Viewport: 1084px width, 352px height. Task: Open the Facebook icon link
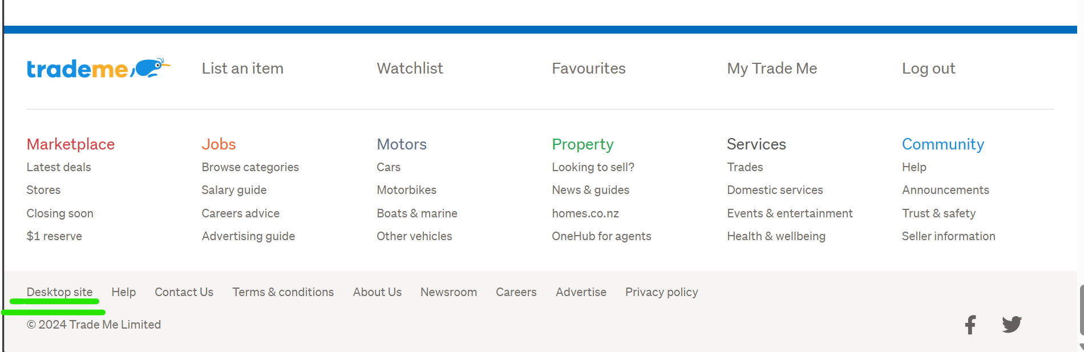(970, 325)
